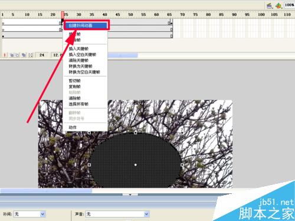Select 转换为空白关键帧 menu item
Viewport: 295px width, 221px height.
click(x=84, y=72)
